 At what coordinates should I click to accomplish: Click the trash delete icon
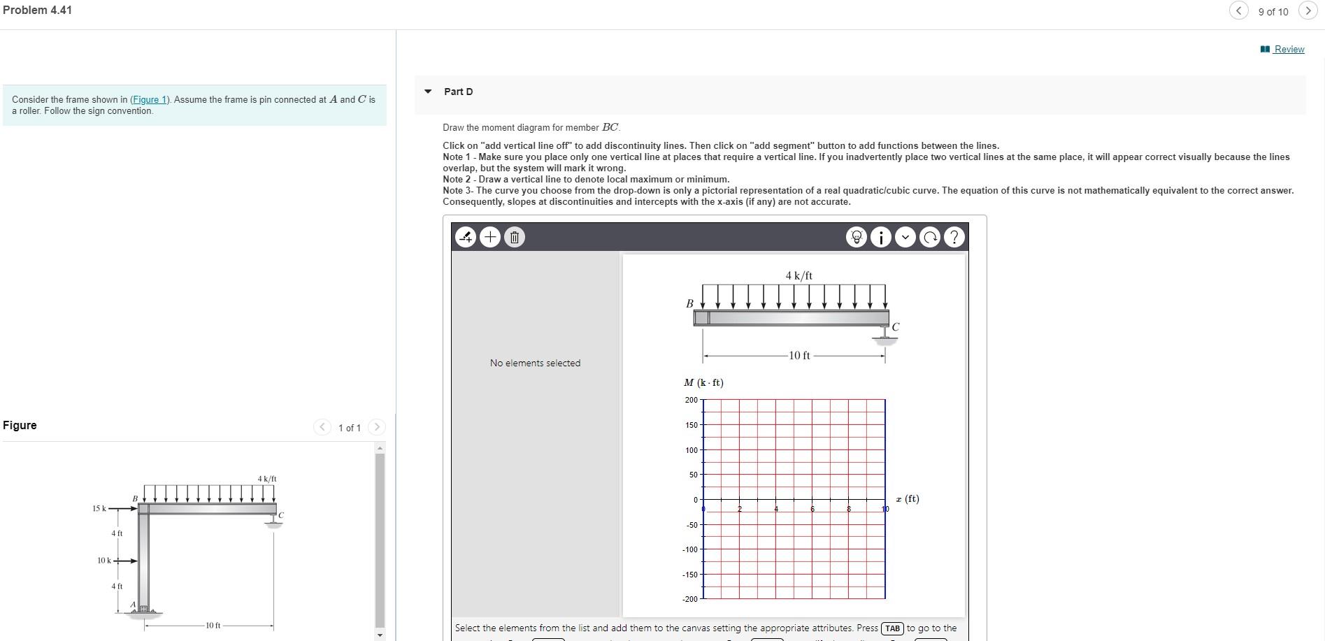point(514,238)
